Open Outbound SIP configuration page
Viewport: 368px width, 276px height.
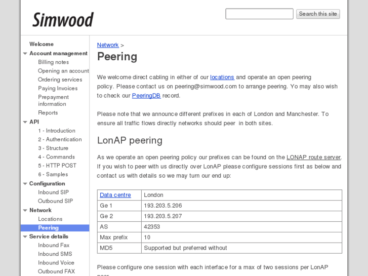[56, 201]
